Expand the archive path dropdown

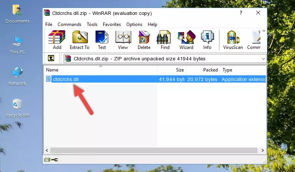click(264, 58)
